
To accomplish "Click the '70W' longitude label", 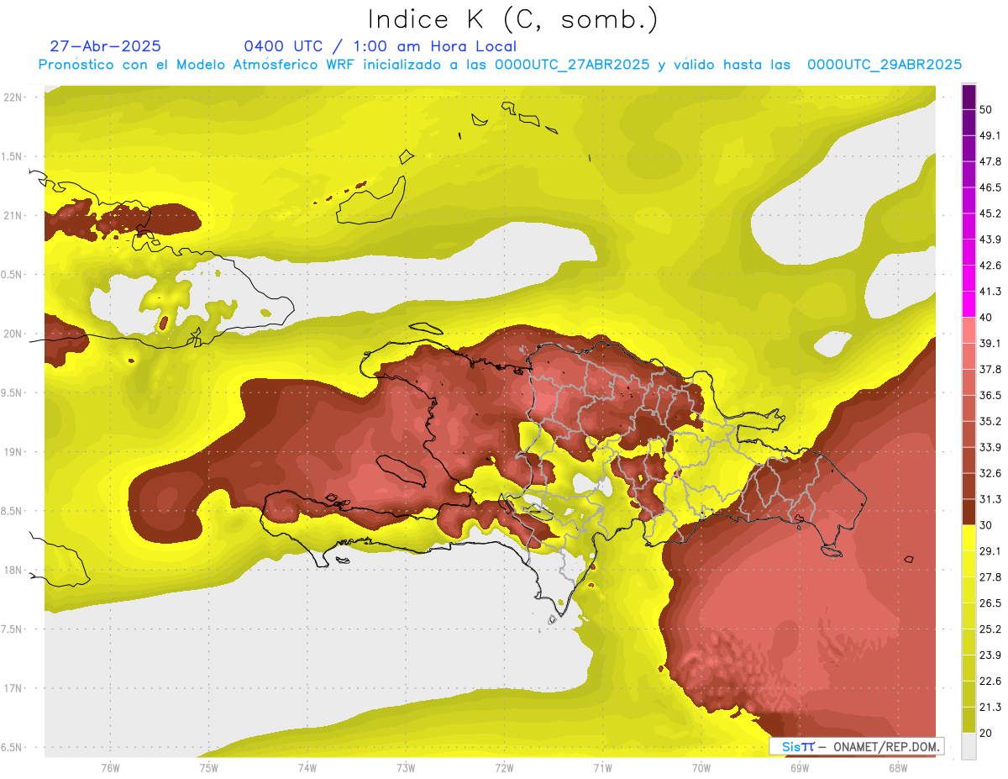I will (701, 768).
